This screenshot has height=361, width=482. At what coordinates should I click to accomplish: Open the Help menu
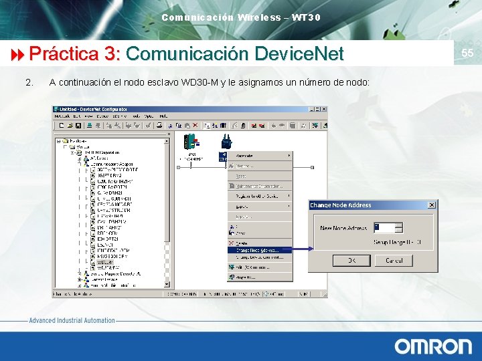(x=163, y=116)
